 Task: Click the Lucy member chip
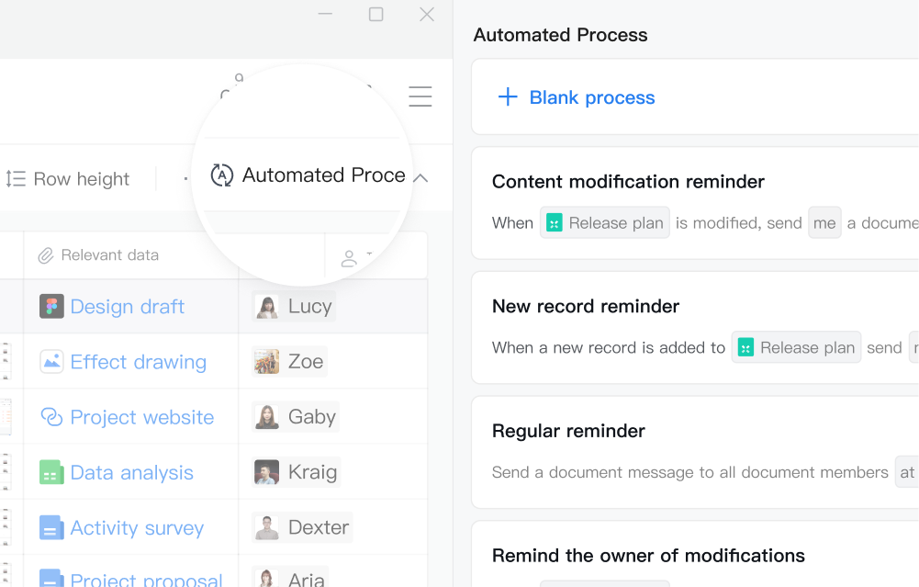click(x=294, y=306)
